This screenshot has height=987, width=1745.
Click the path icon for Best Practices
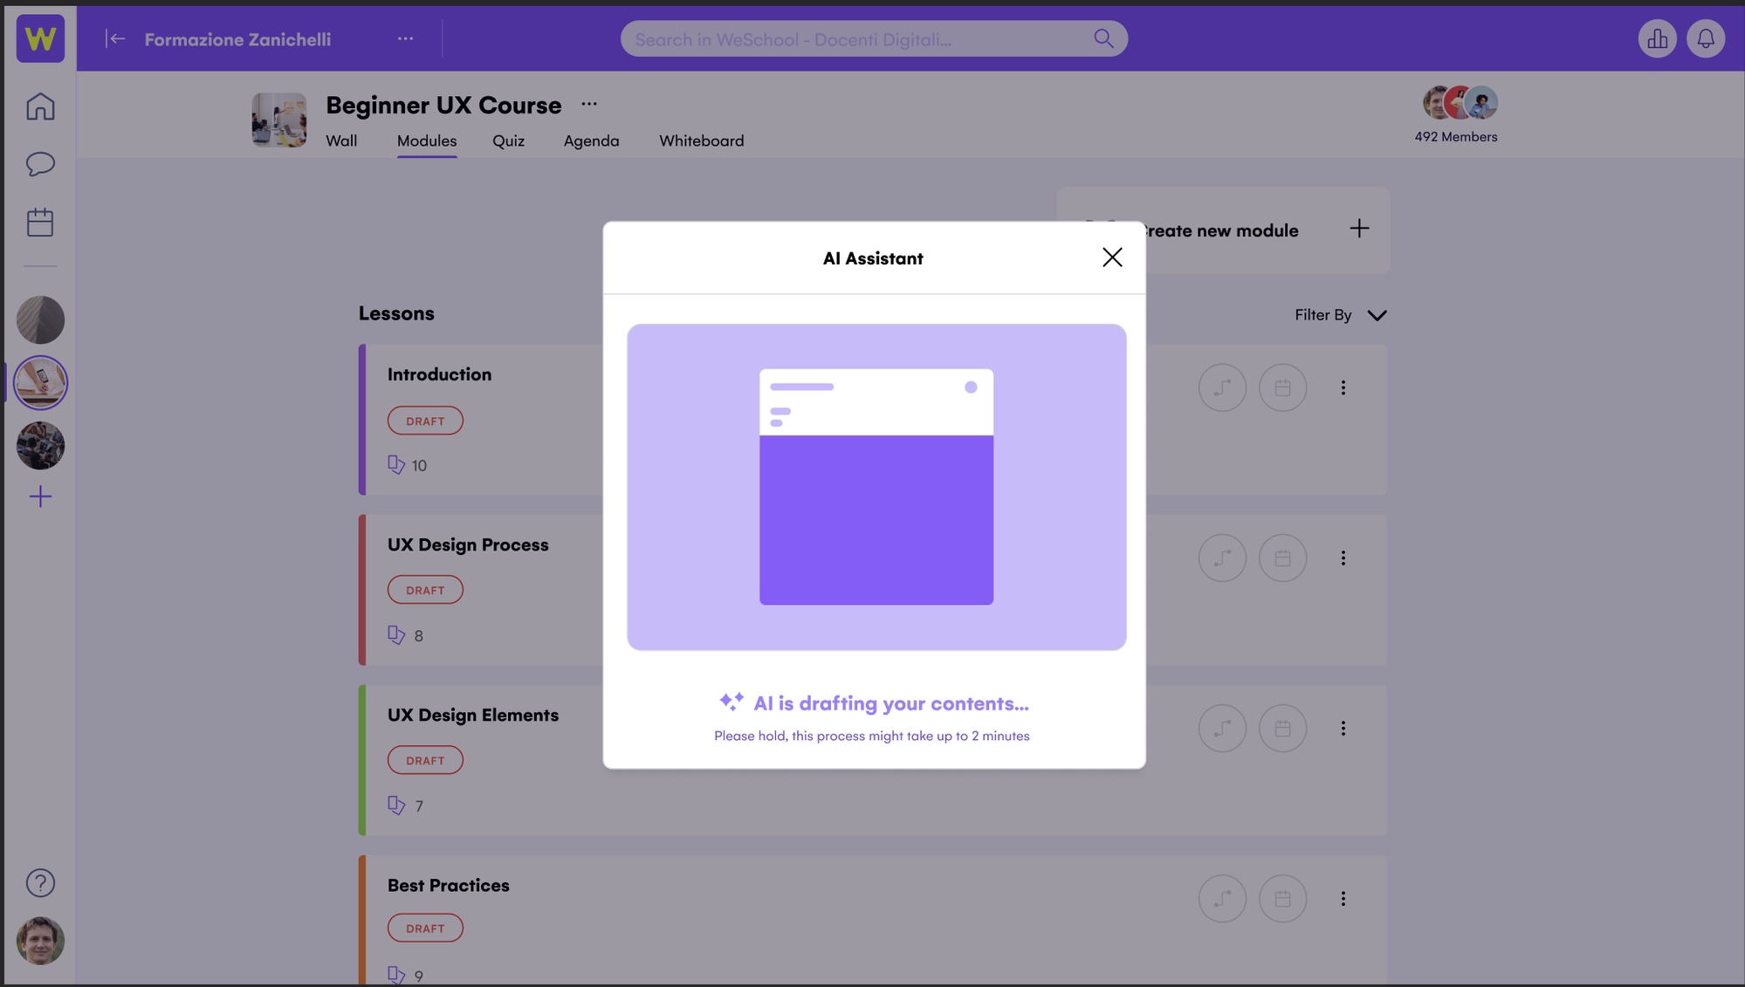point(1221,898)
